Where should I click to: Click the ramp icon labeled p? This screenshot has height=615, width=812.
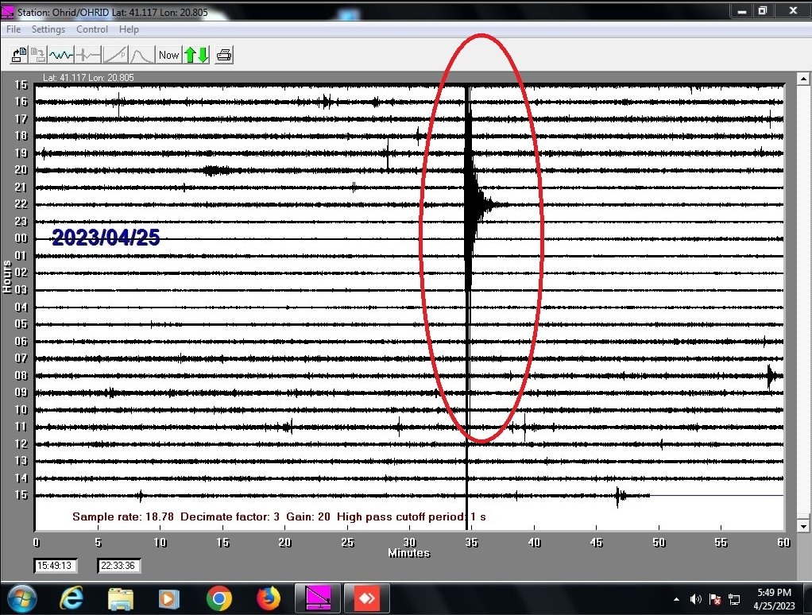pyautogui.click(x=115, y=55)
